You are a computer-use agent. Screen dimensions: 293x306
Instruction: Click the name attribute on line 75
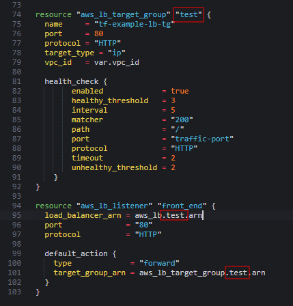point(53,24)
